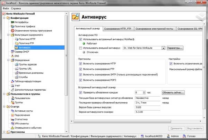Click the Службы icon
Screen dimensions: 208x140
[x=17, y=77]
